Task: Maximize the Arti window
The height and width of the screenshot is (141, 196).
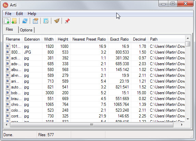Action: (173, 3)
